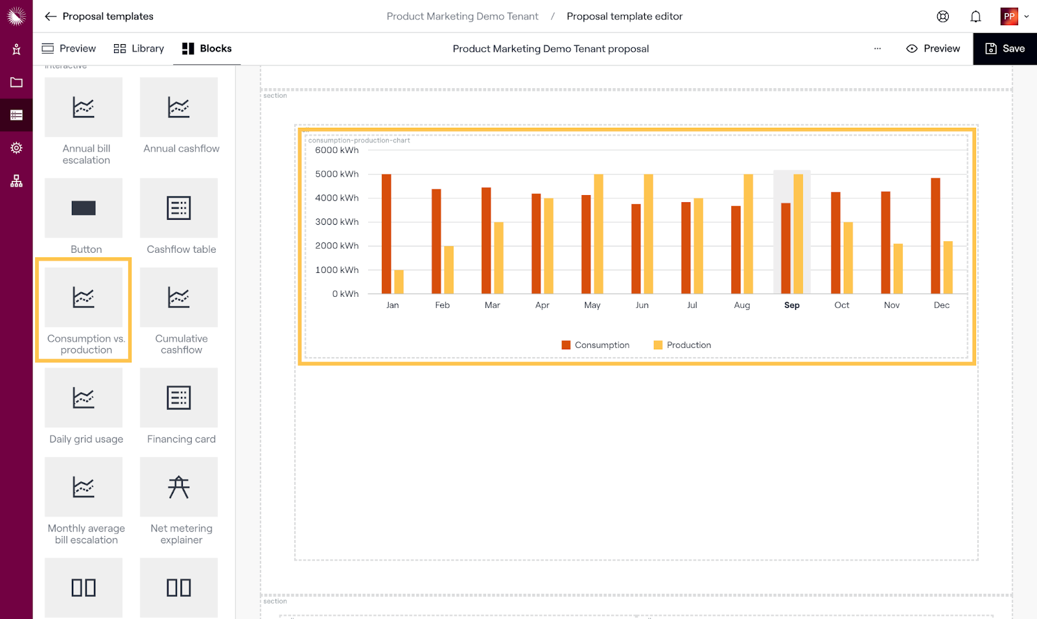Select the Annual bill escalation block
The height and width of the screenshot is (619, 1037).
coord(84,121)
